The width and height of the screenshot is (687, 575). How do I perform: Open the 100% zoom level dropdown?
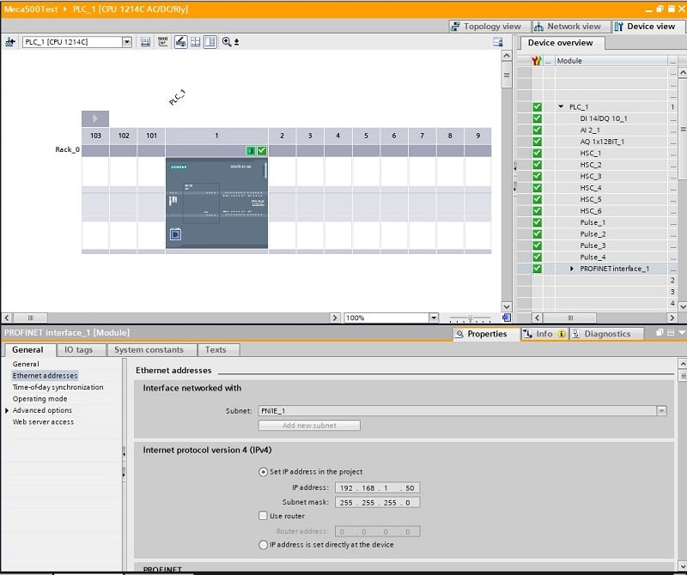[434, 318]
